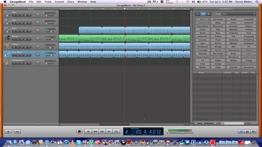Screen dimensions: 262x147
Task: Adjust the Piano track volume slider
Action: pyautogui.click(x=52, y=40)
